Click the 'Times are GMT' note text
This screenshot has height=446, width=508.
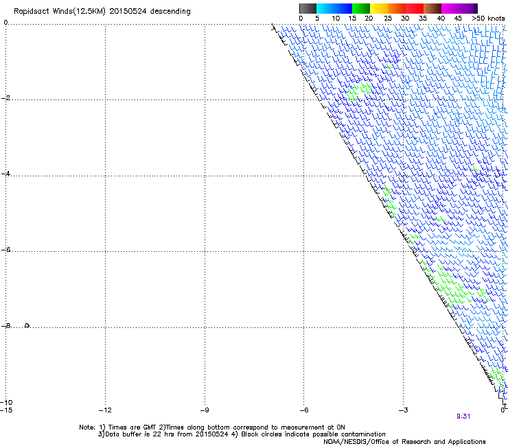[x=131, y=427]
